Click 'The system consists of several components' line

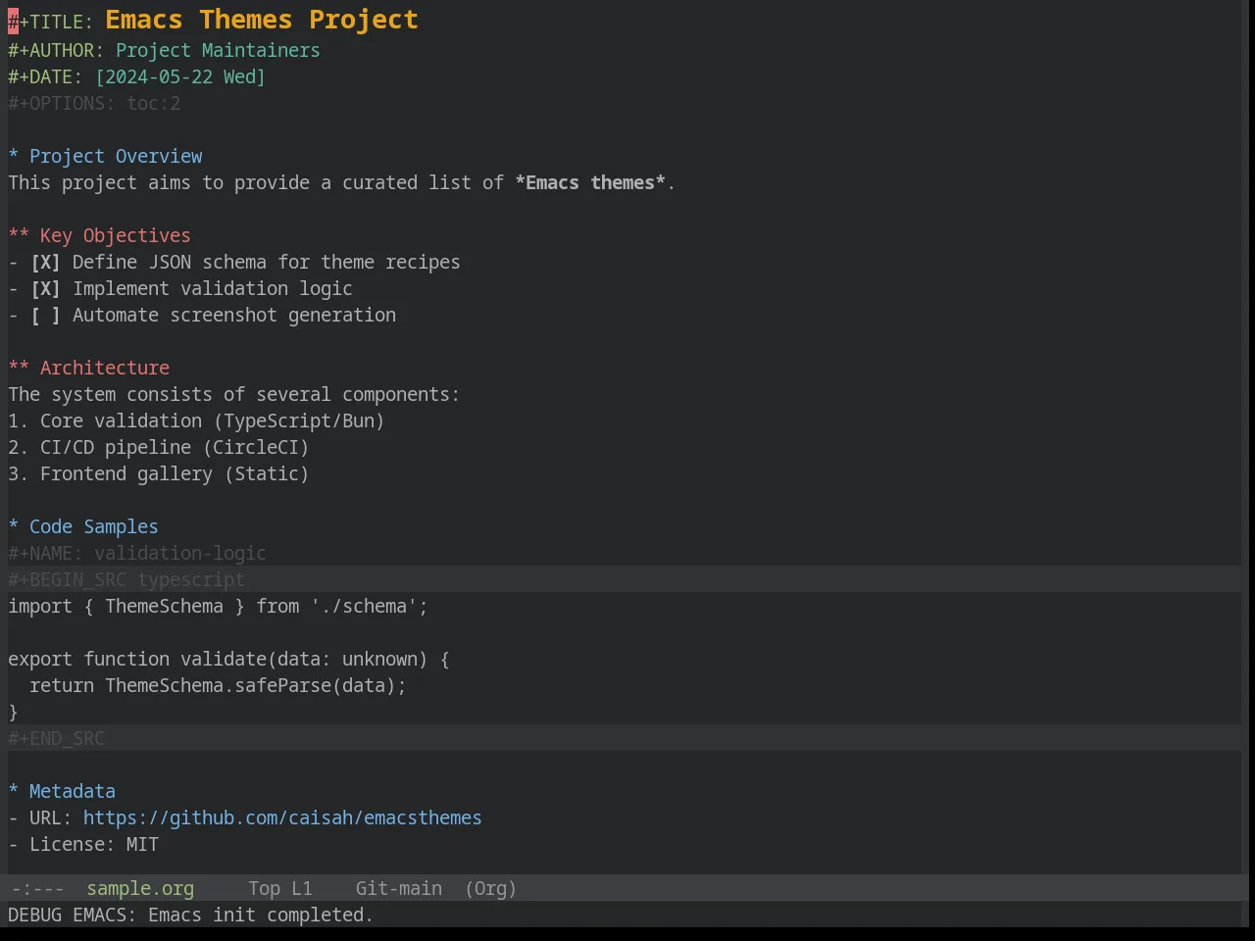[x=233, y=394]
